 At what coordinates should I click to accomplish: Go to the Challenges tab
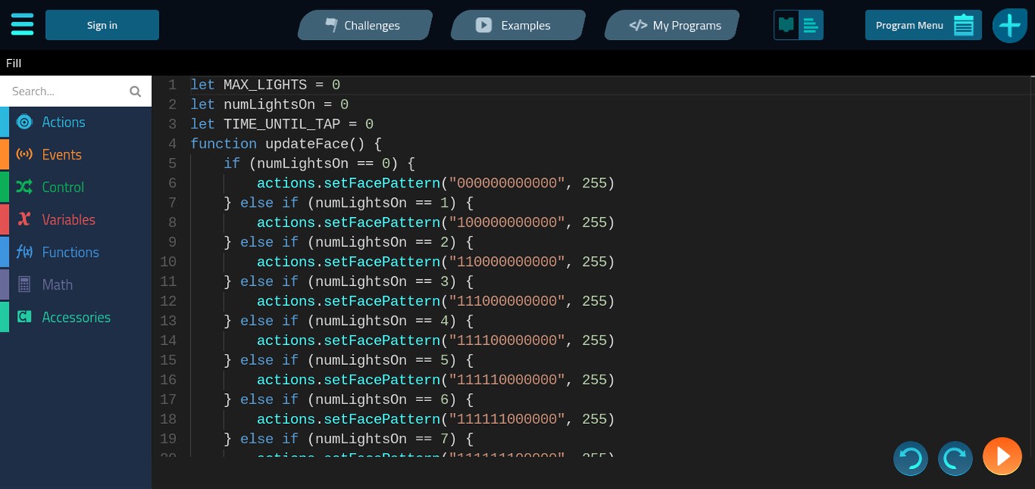tap(364, 25)
